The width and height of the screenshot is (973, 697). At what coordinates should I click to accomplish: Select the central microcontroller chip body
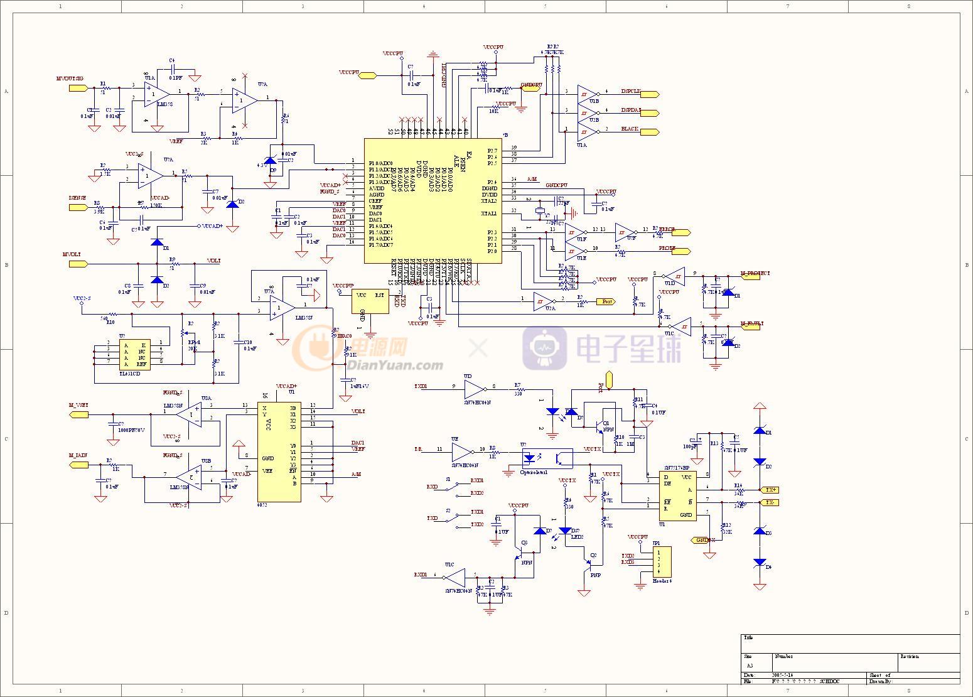(x=433, y=201)
